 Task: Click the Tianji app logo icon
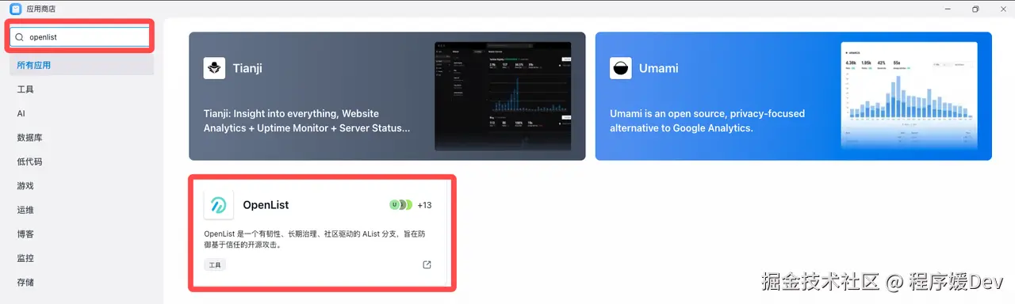coord(214,68)
